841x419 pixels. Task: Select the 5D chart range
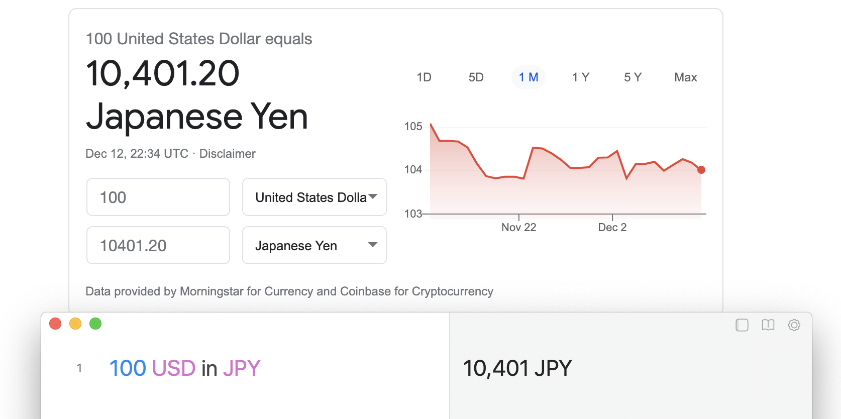pos(476,77)
